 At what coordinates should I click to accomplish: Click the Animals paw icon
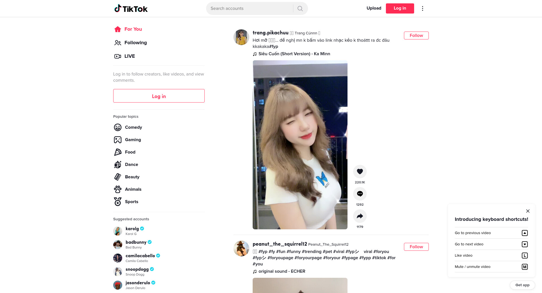[x=118, y=189]
